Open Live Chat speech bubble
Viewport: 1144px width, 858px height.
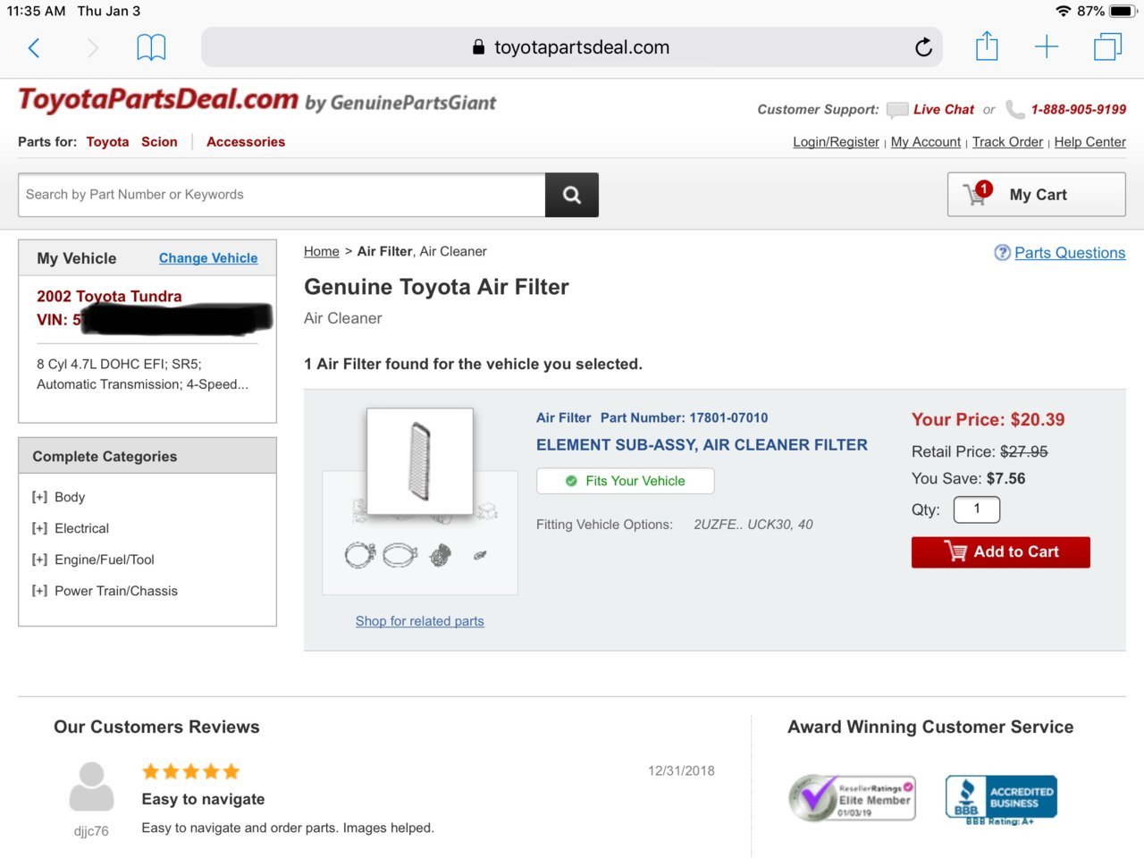(x=897, y=110)
